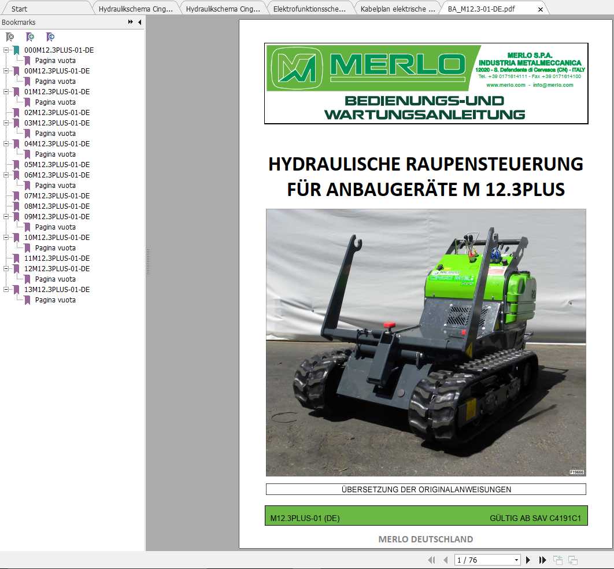Collapse the 03M12.3PLUS-01-DE bookmark node
Viewport: 614px width, 569px height.
coord(6,123)
